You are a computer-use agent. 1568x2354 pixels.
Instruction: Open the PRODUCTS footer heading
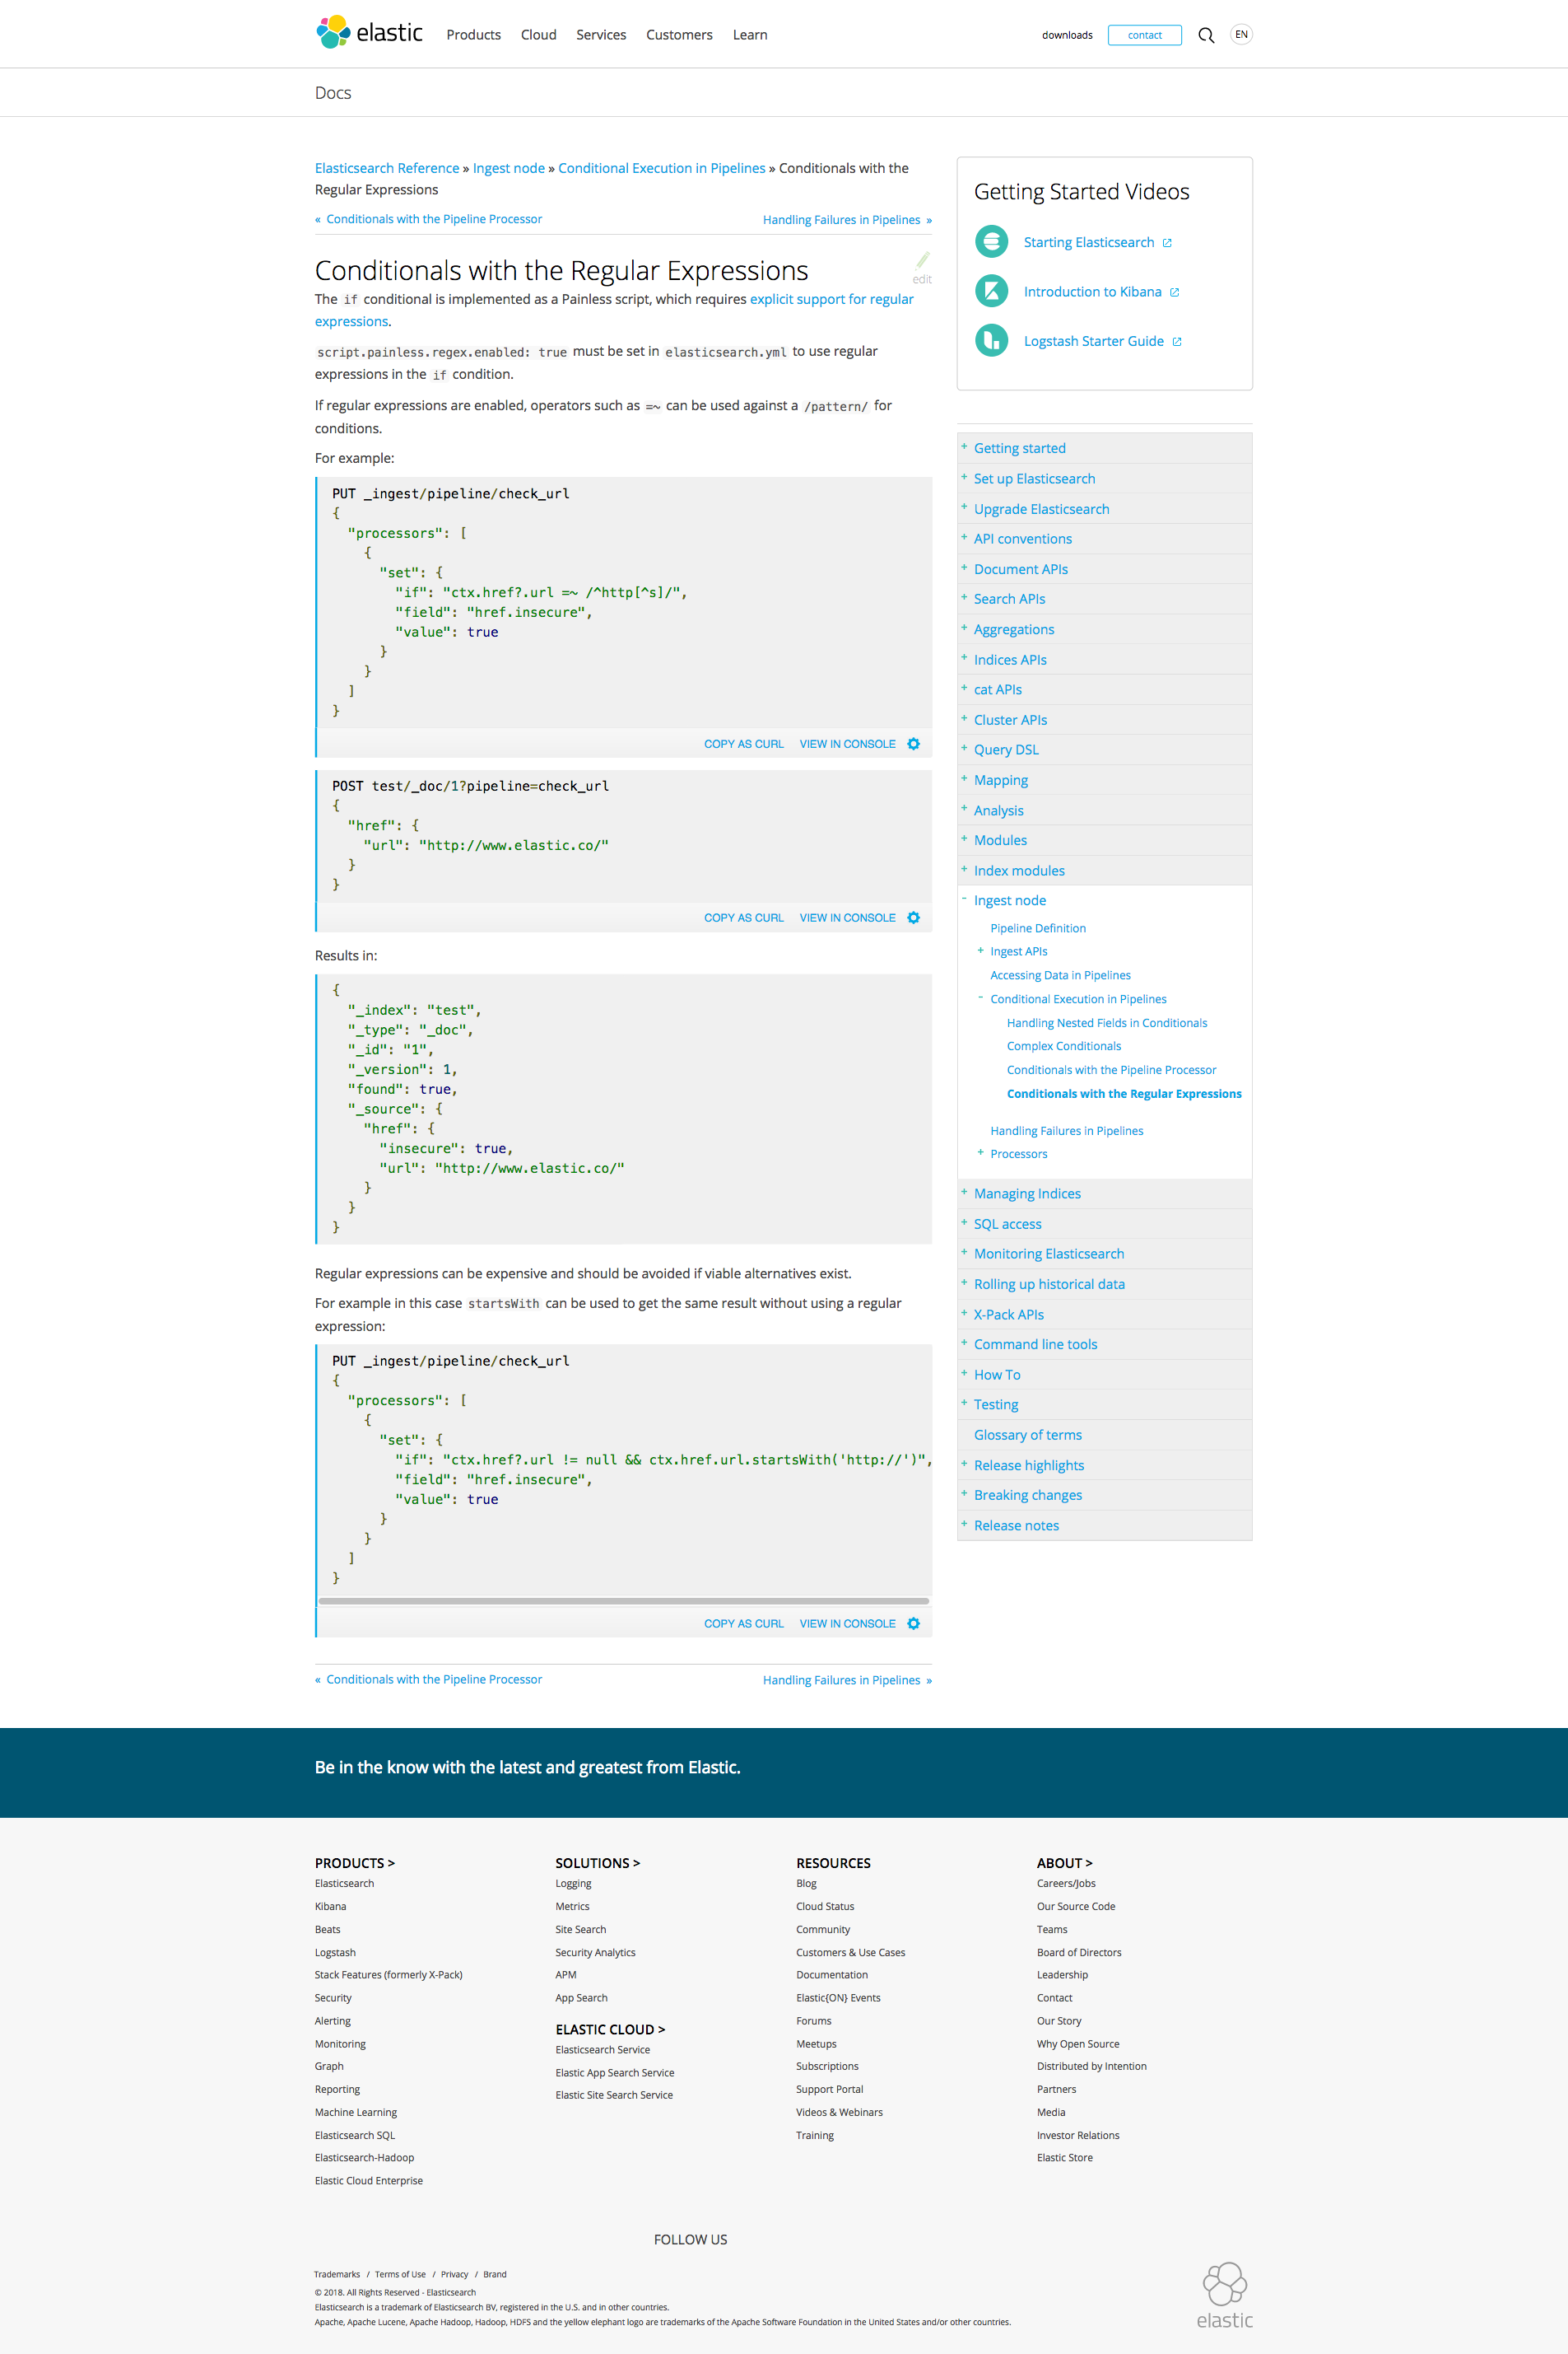(x=354, y=1863)
